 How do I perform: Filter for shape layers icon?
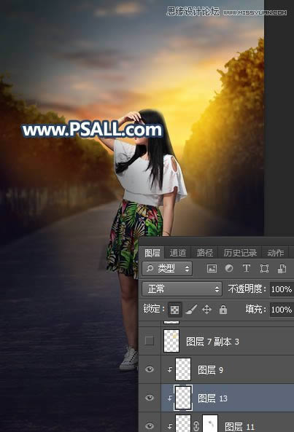pos(264,268)
